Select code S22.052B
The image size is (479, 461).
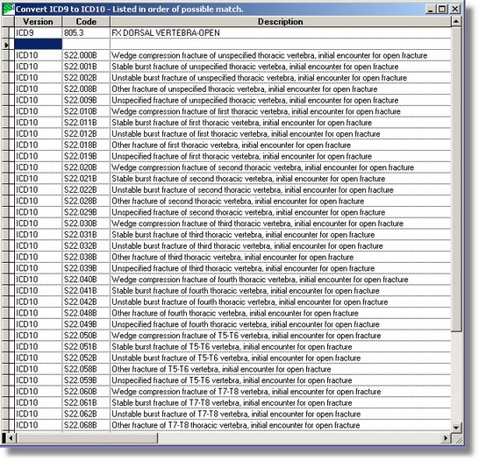coord(86,358)
